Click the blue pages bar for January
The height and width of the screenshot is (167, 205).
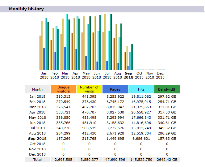click(44, 59)
